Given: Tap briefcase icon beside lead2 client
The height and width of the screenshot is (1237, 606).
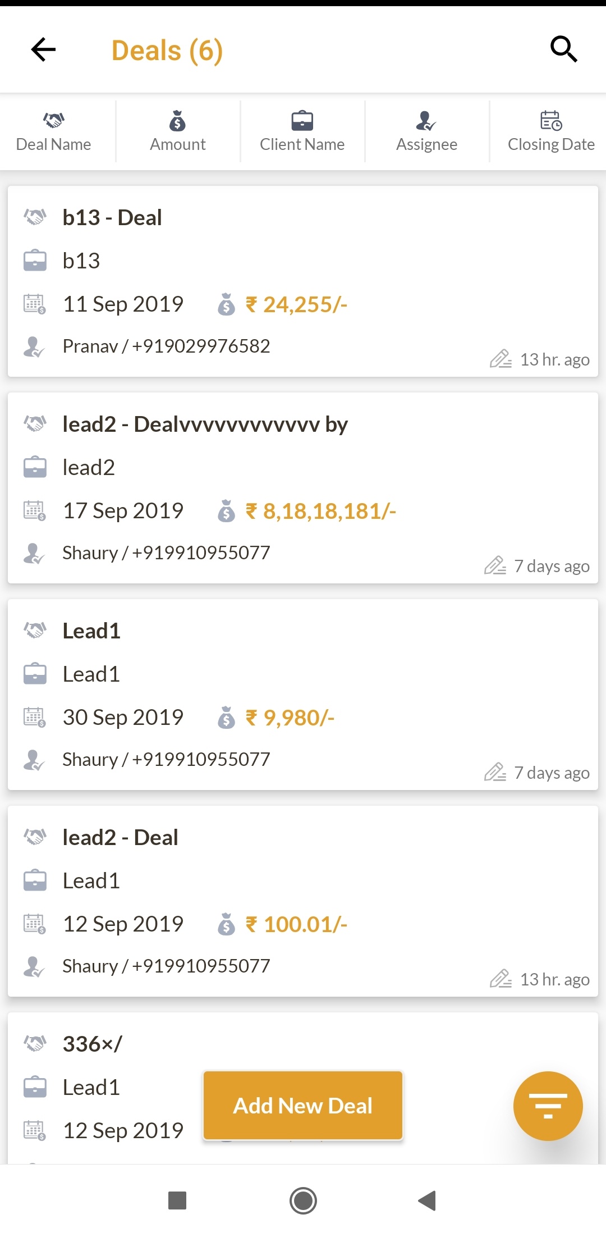Looking at the screenshot, I should point(35,467).
